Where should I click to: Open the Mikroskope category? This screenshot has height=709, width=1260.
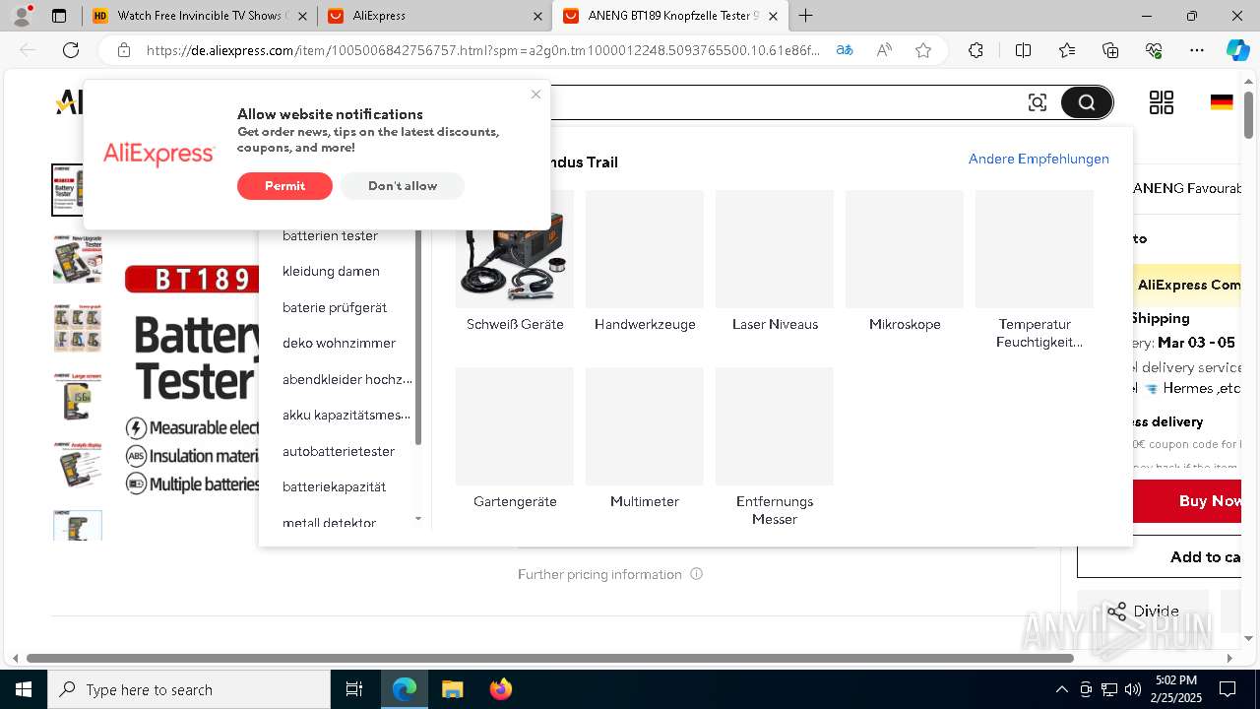pyautogui.click(x=905, y=263)
